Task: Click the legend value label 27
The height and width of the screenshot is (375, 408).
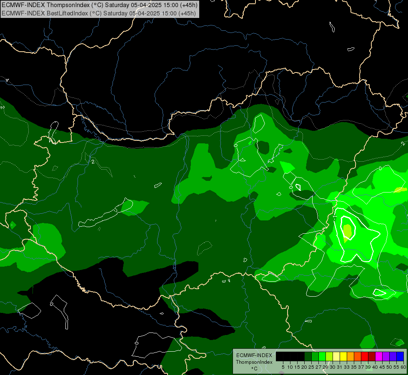Action: [318, 367]
